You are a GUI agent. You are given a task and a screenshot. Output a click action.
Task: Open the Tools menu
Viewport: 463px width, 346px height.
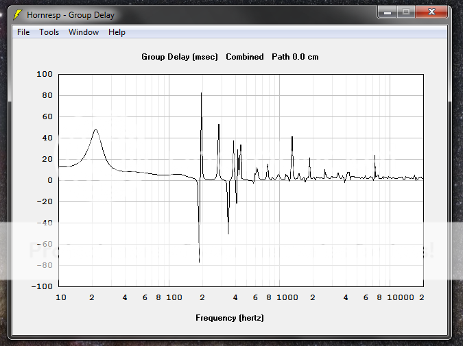pyautogui.click(x=49, y=32)
